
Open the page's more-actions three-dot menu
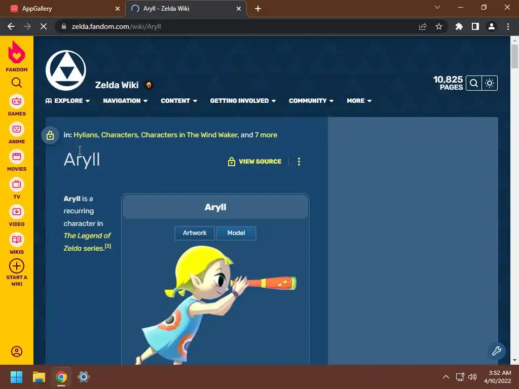pos(299,162)
